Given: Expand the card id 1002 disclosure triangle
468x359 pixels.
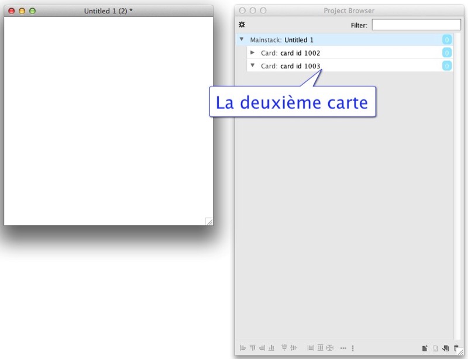Looking at the screenshot, I should coord(253,53).
